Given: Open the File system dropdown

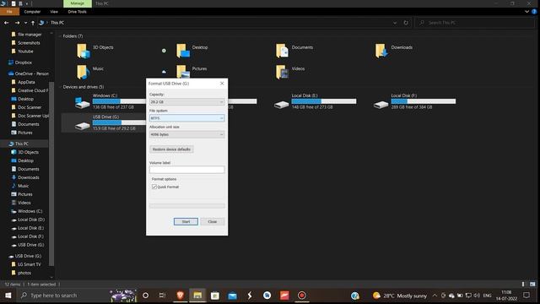Looking at the screenshot, I should pos(187,118).
